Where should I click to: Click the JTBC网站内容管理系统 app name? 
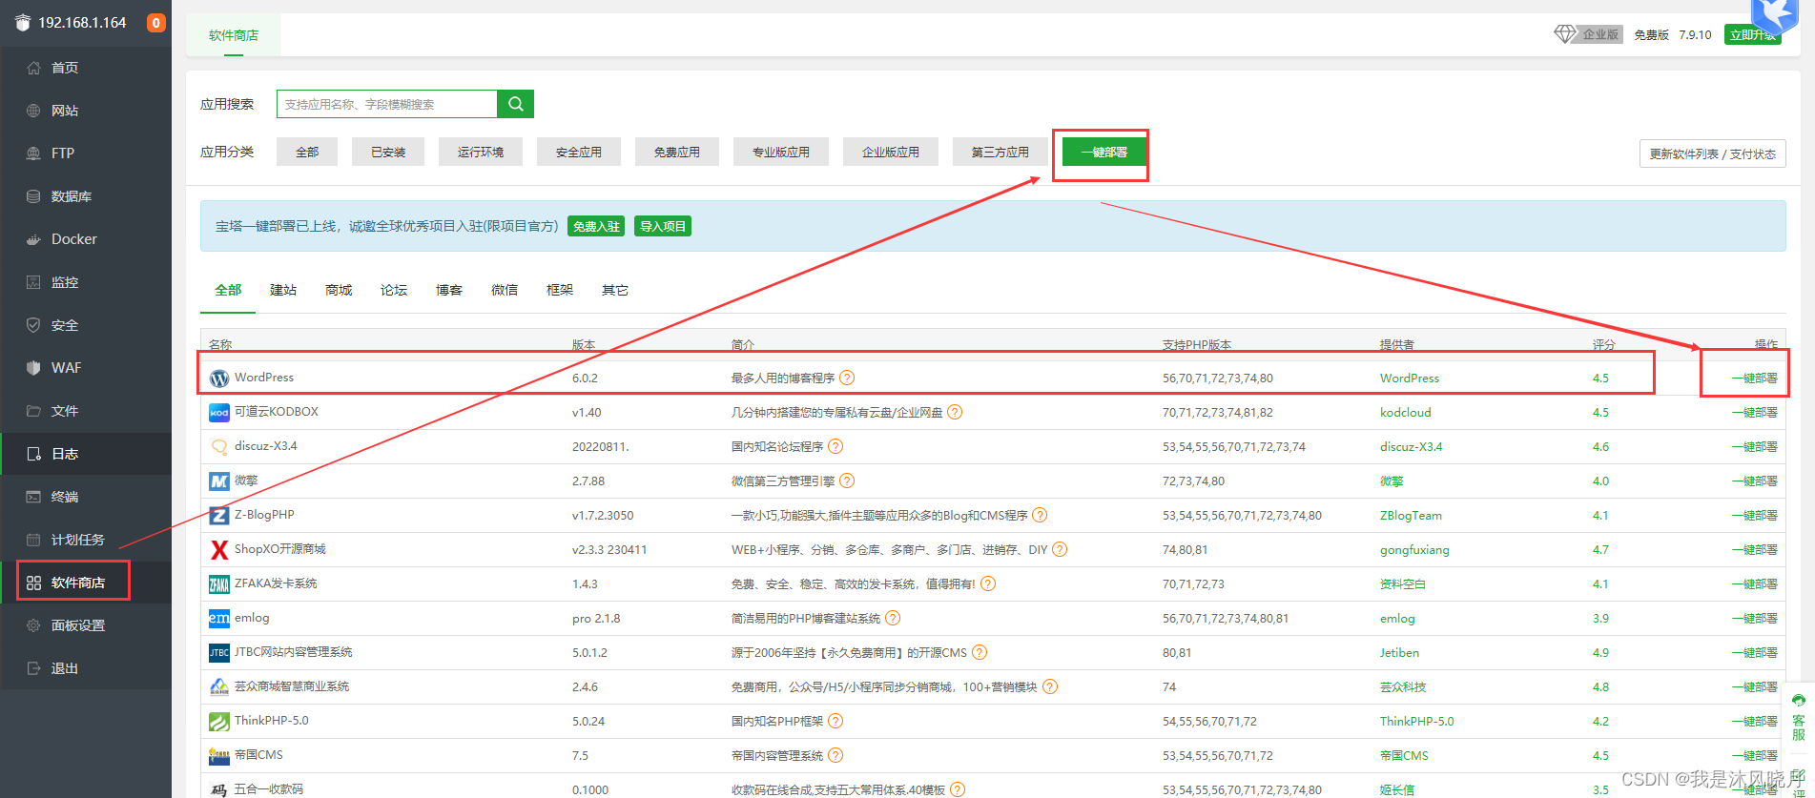[x=294, y=651]
